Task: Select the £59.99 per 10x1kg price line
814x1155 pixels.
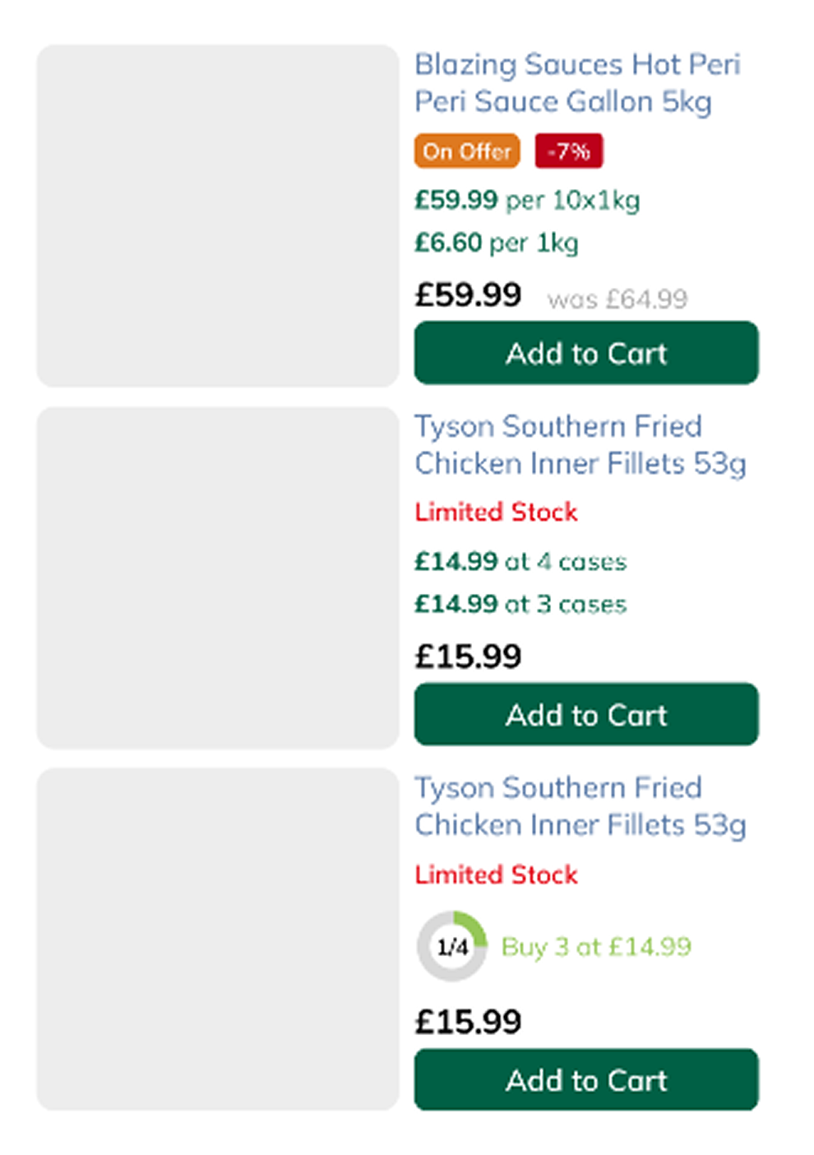Action: 526,200
